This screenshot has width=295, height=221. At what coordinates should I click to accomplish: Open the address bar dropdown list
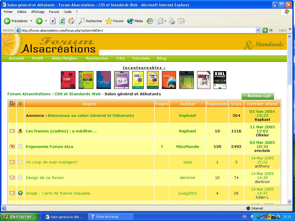(258, 30)
